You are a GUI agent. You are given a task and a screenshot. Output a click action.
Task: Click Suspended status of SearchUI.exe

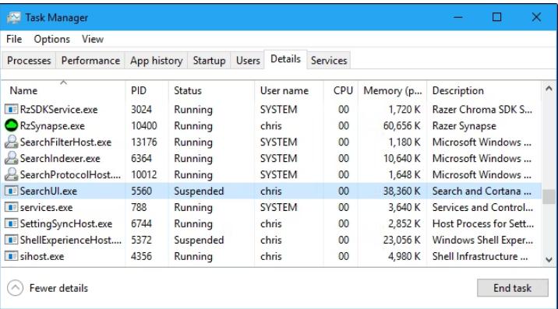(x=199, y=191)
